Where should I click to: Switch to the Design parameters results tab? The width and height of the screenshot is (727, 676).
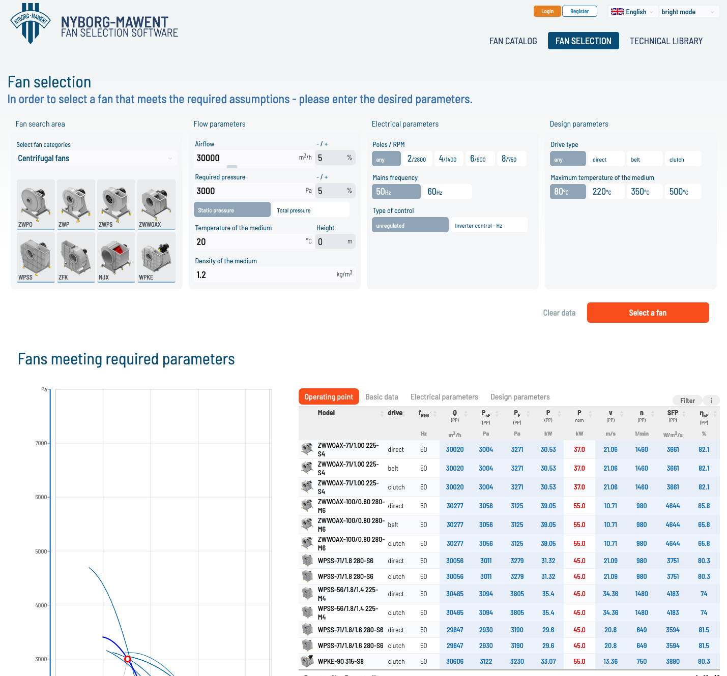pos(520,396)
